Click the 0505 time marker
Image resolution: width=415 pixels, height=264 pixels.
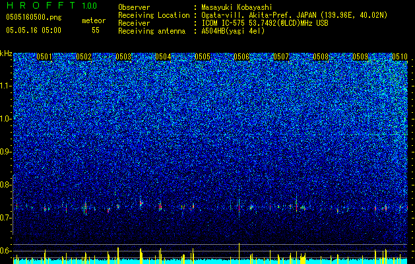tap(203, 57)
